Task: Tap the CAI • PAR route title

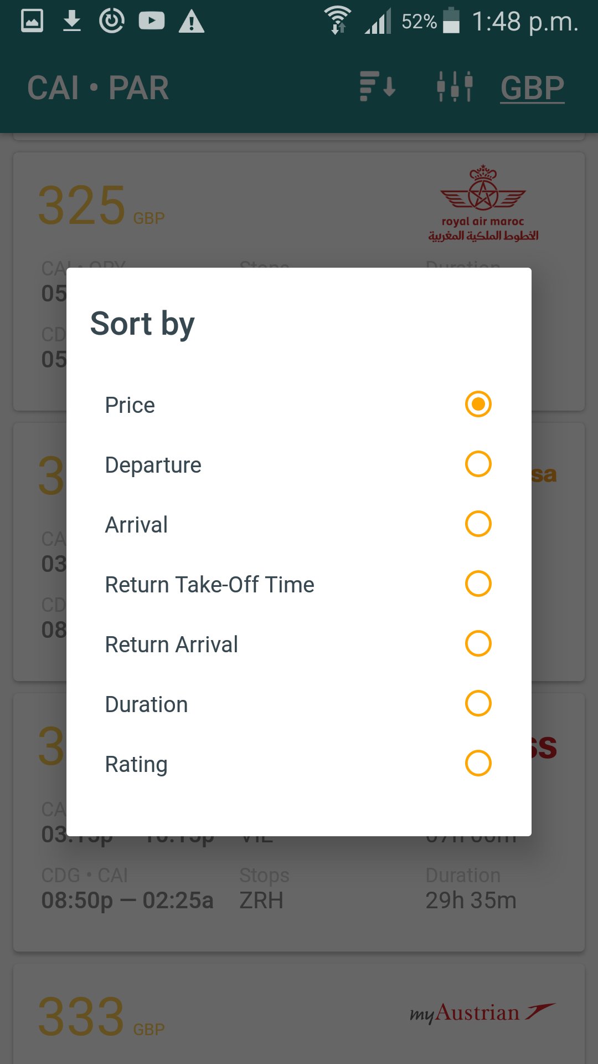Action: pos(98,88)
